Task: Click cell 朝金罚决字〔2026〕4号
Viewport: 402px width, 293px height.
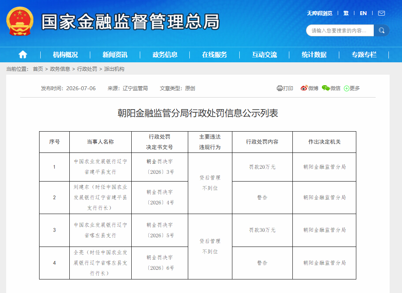Action: pyautogui.click(x=160, y=197)
